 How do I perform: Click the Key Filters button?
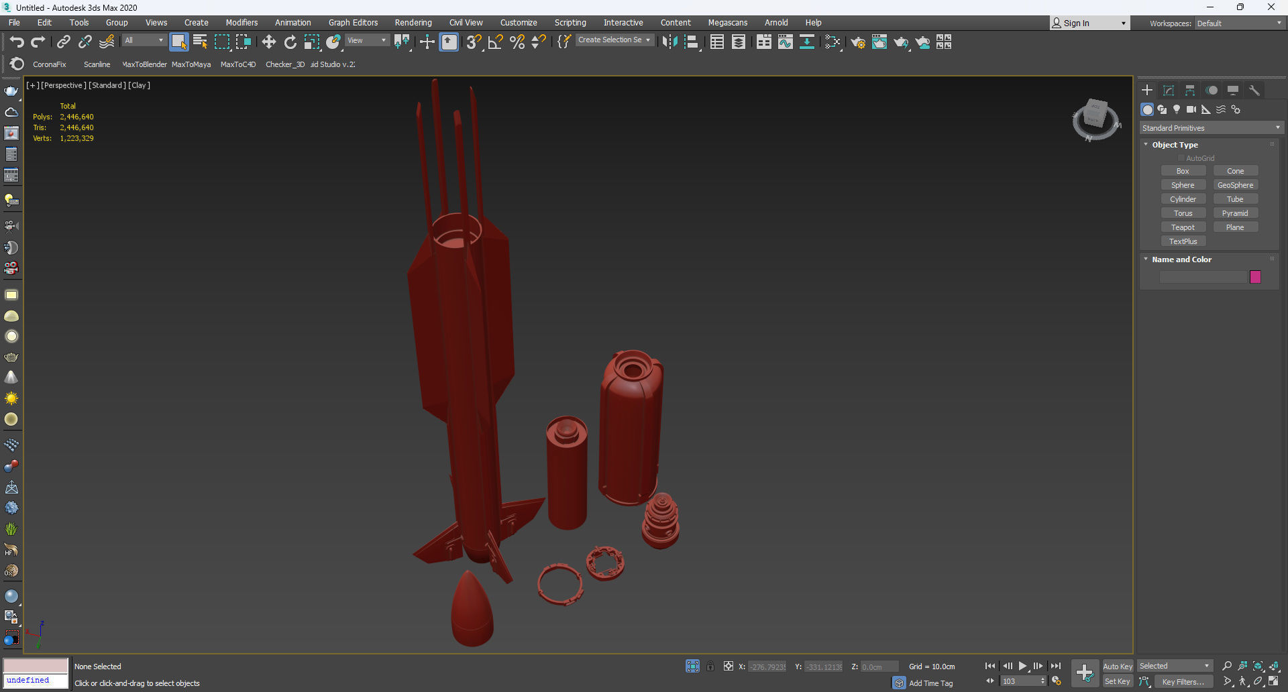tap(1183, 682)
